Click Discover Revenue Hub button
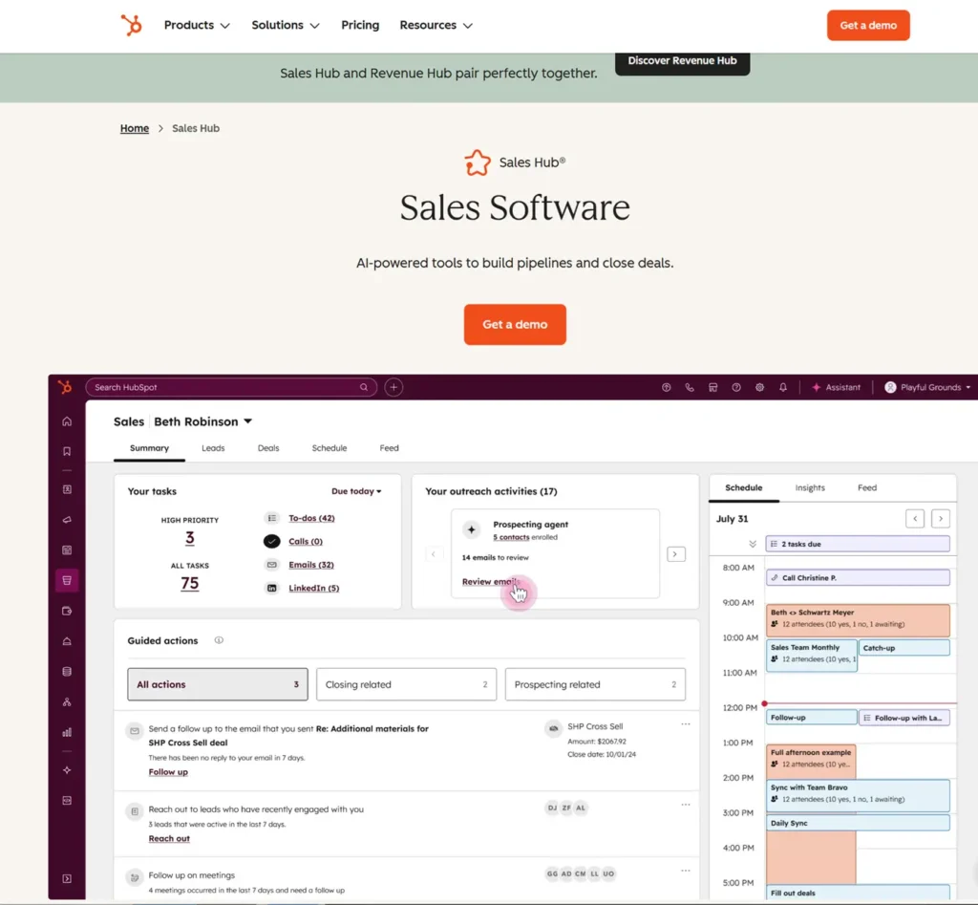Image resolution: width=978 pixels, height=905 pixels. click(x=682, y=62)
